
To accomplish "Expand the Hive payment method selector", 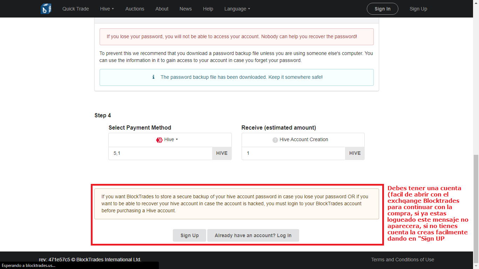I will pos(170,140).
